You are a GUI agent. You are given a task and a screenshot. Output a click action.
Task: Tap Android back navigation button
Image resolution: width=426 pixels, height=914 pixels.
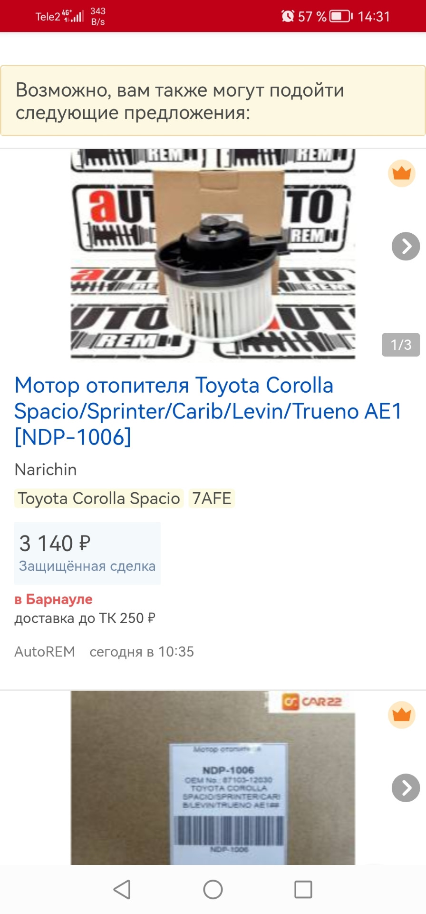tap(122, 889)
